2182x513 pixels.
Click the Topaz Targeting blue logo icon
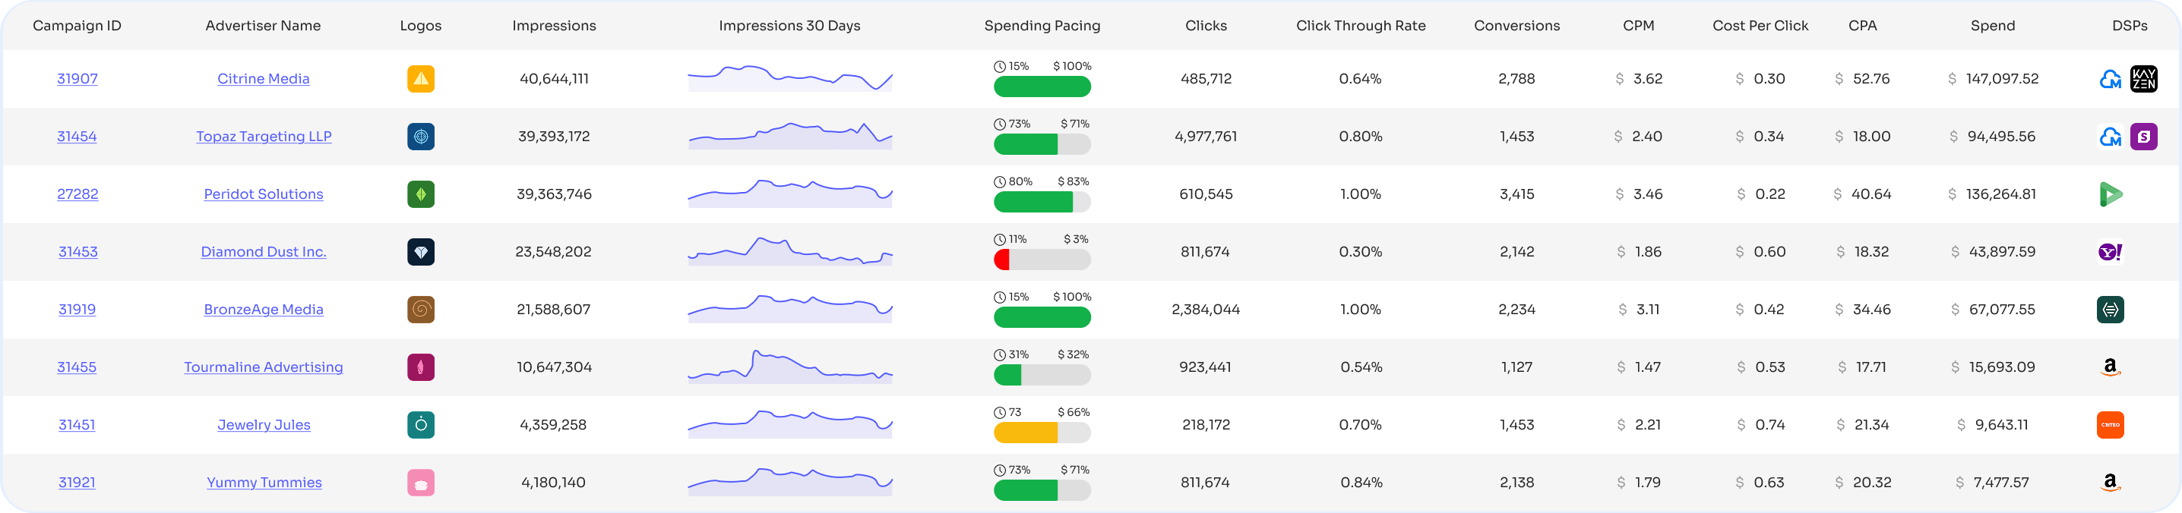(x=421, y=137)
